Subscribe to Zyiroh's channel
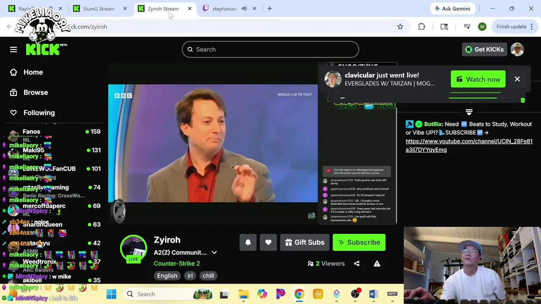This screenshot has width=541, height=304. point(359,242)
